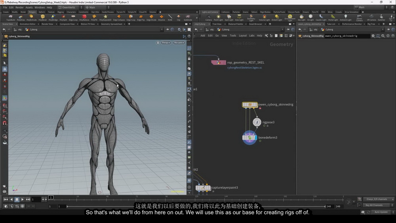This screenshot has height=223, width=396.
Task: Add a Spot Light from the shelf
Action: point(229,18)
